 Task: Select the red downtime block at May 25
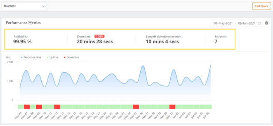point(136,107)
